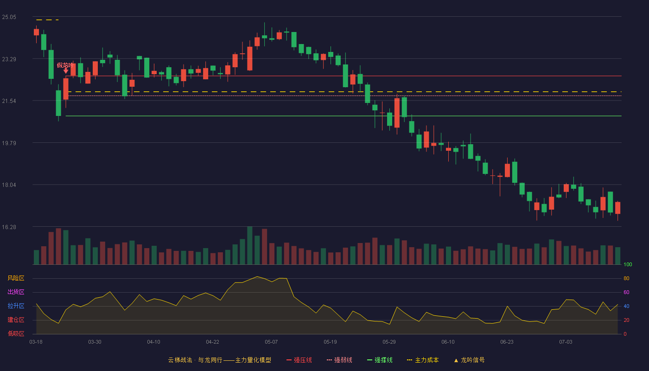
Task: Click the green line swatch beside 强撑线
Action: coord(369,360)
